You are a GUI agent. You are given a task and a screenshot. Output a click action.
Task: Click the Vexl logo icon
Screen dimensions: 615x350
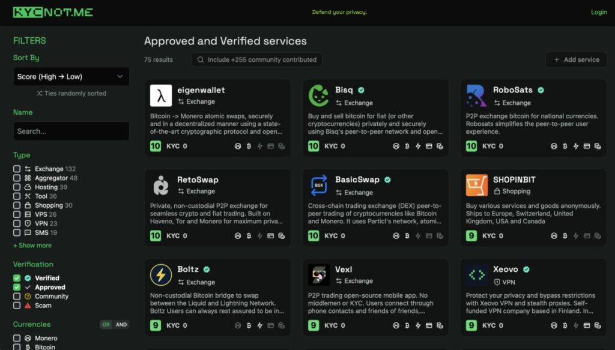pyautogui.click(x=319, y=275)
